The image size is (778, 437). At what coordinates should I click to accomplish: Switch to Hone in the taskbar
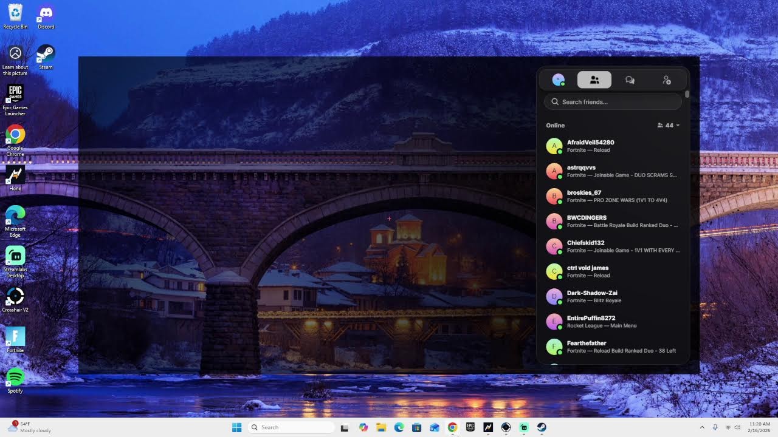(x=487, y=427)
